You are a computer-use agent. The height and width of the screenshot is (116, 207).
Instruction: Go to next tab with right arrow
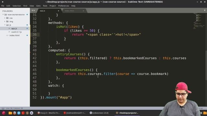point(34,10)
